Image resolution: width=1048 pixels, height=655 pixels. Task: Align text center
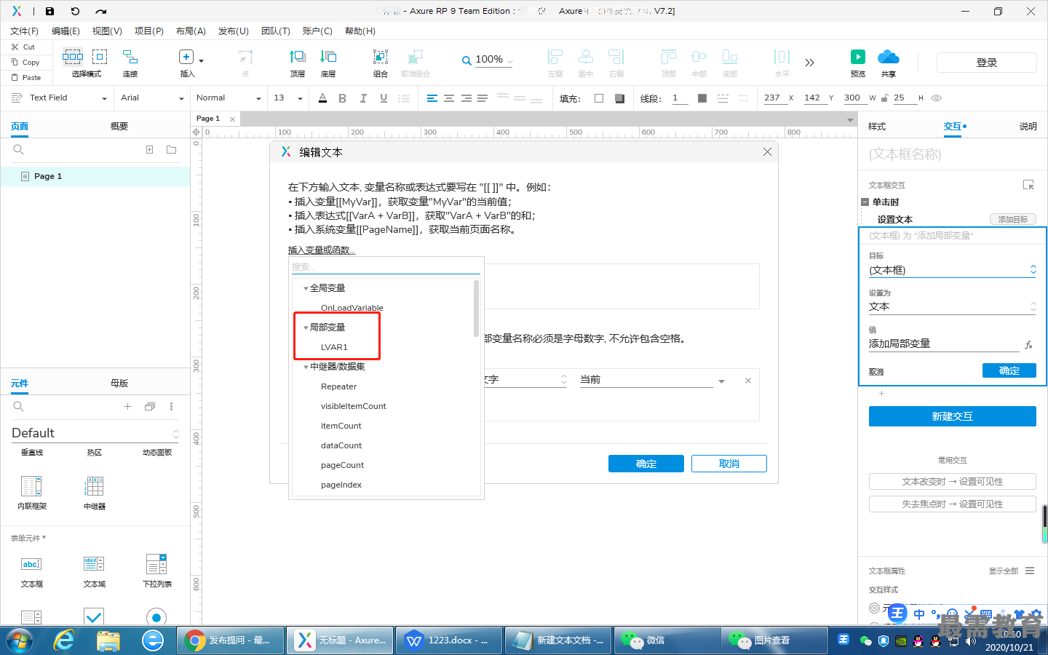click(x=449, y=98)
